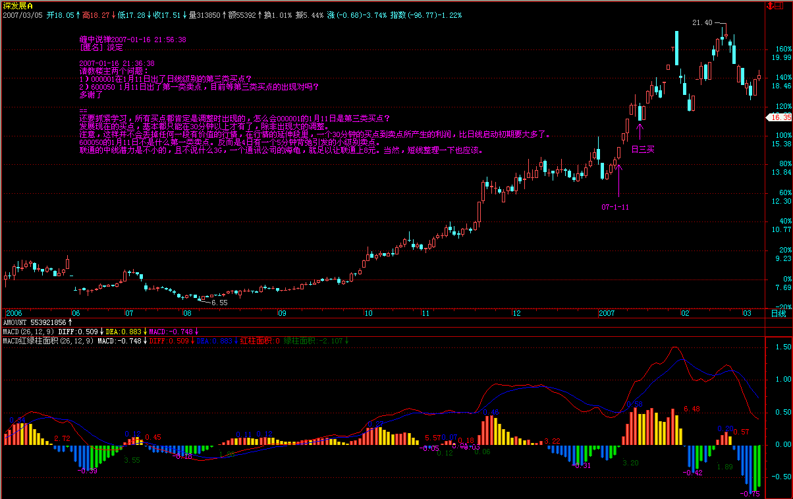Click the arrow marker above 07-1-11 label
The height and width of the screenshot is (499, 793).
[x=618, y=178]
